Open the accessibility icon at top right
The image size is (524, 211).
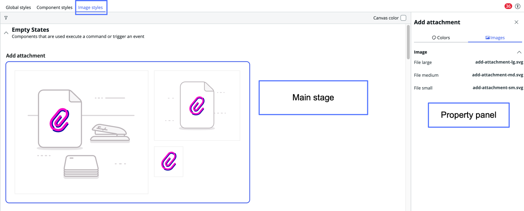pos(518,6)
